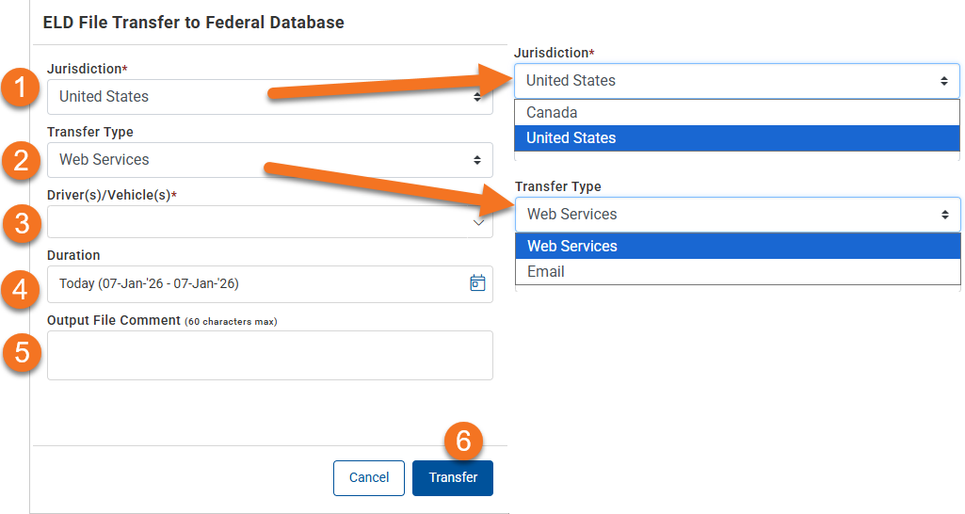Expand the Driver(s)/Vehicle(s) selector
The image size is (965, 514).
tap(269, 223)
